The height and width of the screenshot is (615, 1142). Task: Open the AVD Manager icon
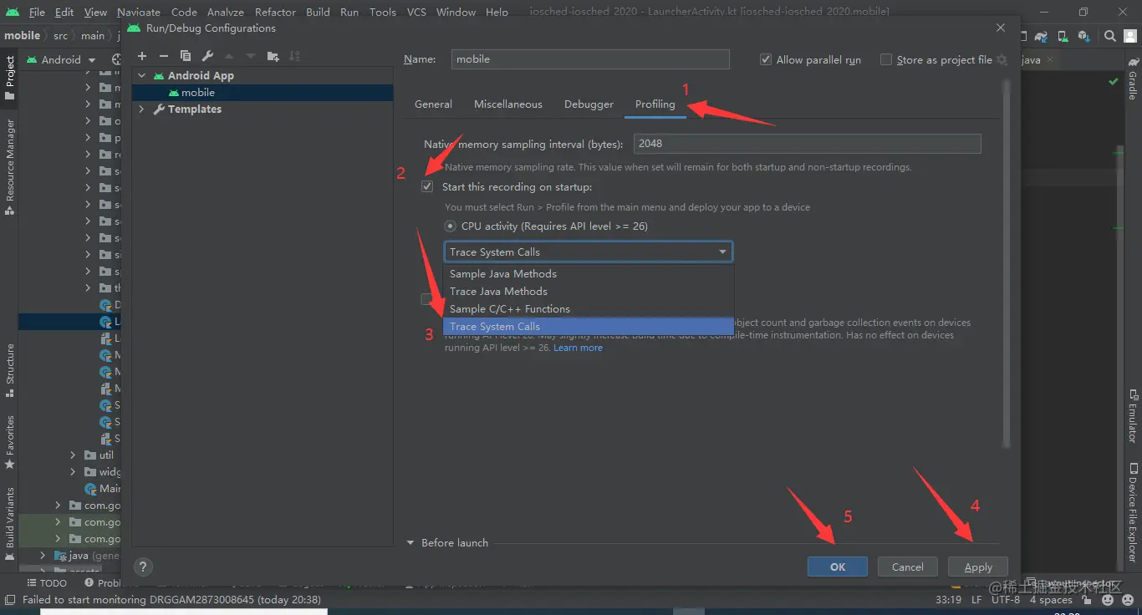1063,36
